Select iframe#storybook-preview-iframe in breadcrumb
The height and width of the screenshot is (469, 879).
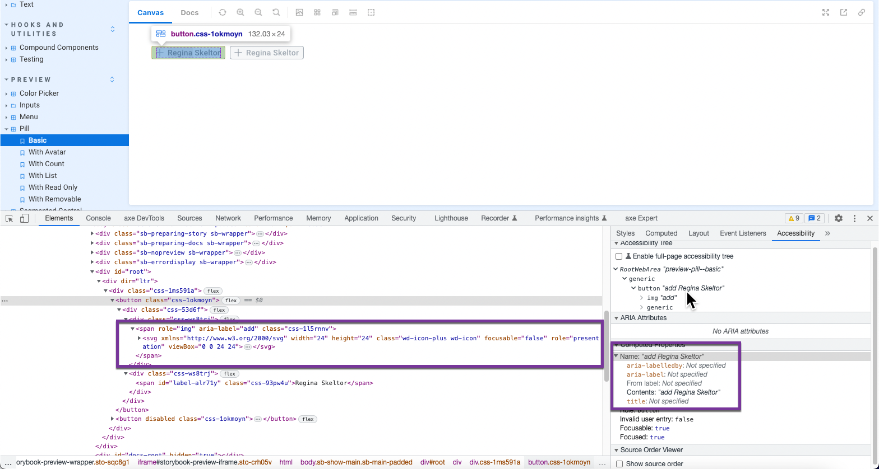tap(205, 462)
